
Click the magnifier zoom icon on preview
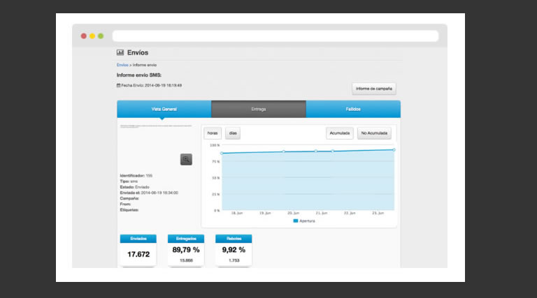pyautogui.click(x=186, y=159)
